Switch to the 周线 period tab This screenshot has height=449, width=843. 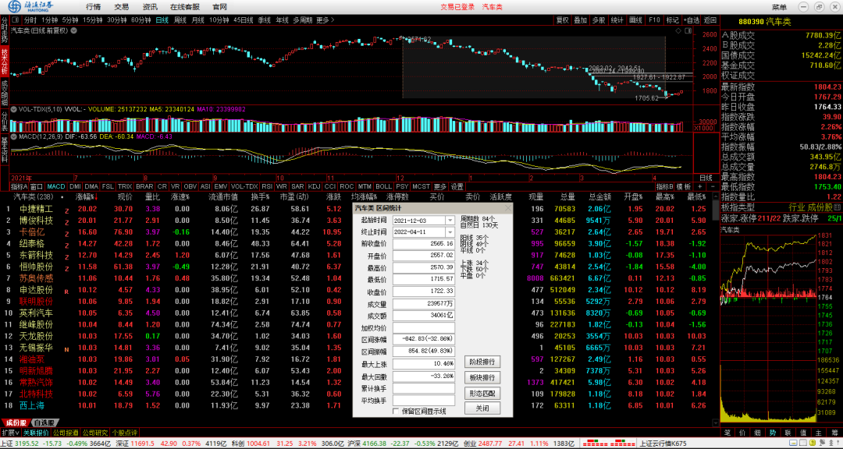(180, 19)
